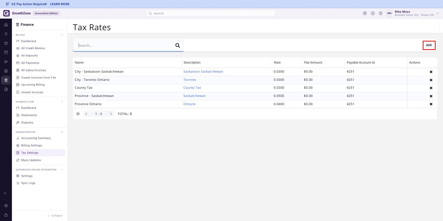Open Mass Updates
This screenshot has width=443, height=221.
31,160
